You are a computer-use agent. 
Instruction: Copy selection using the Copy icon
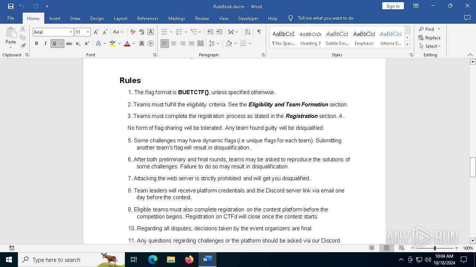pos(23,37)
